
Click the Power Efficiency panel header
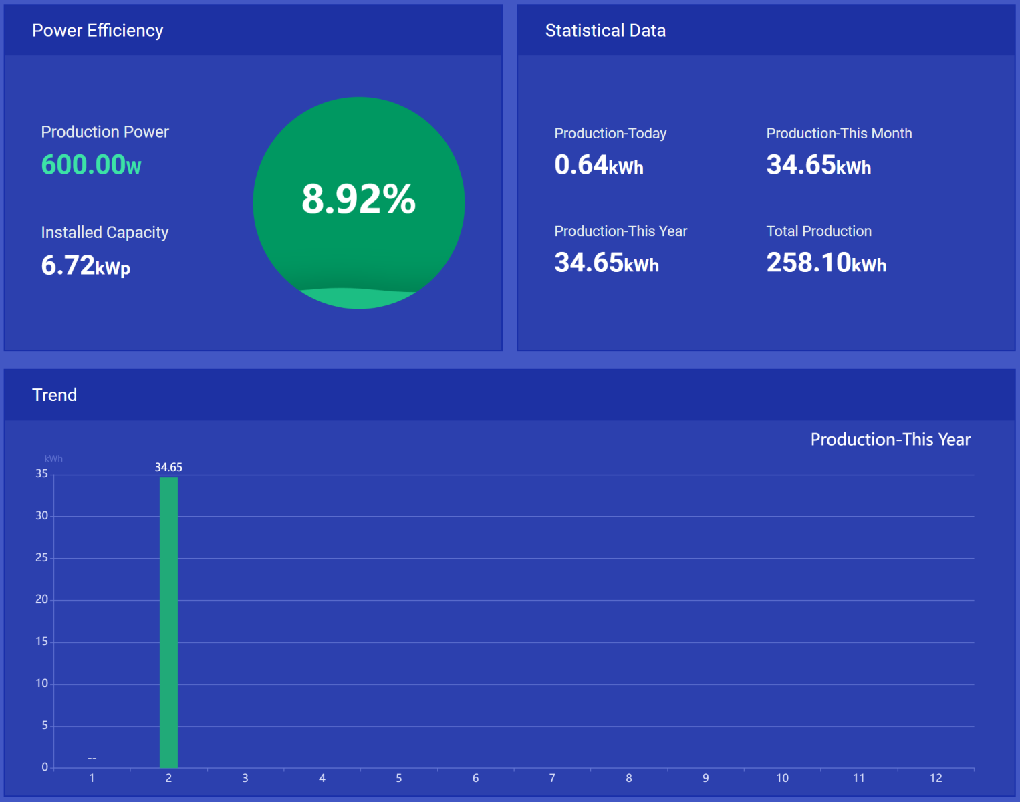tap(98, 31)
